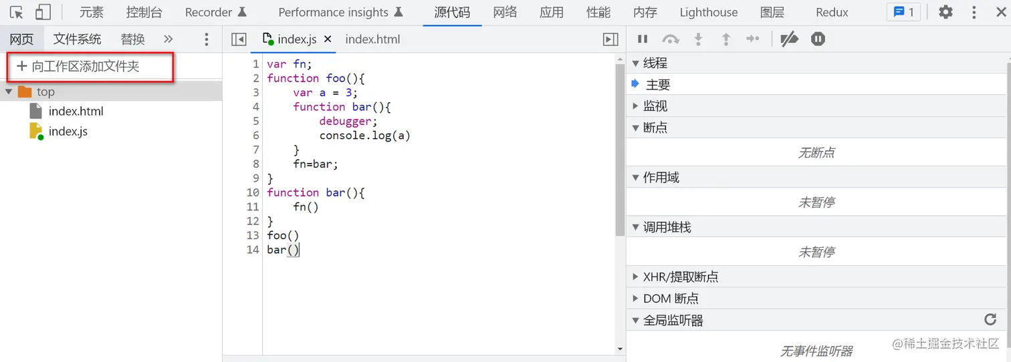The height and width of the screenshot is (362, 1011).
Task: Click the step over icon
Action: coord(670,39)
